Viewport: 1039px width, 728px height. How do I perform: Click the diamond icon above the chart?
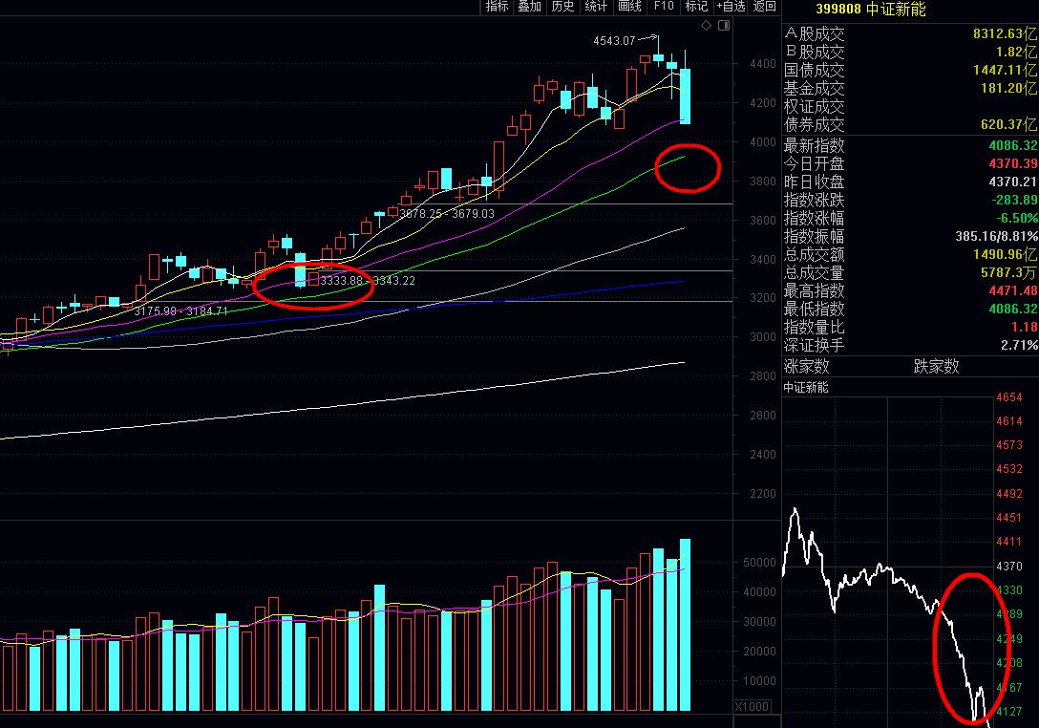707,25
